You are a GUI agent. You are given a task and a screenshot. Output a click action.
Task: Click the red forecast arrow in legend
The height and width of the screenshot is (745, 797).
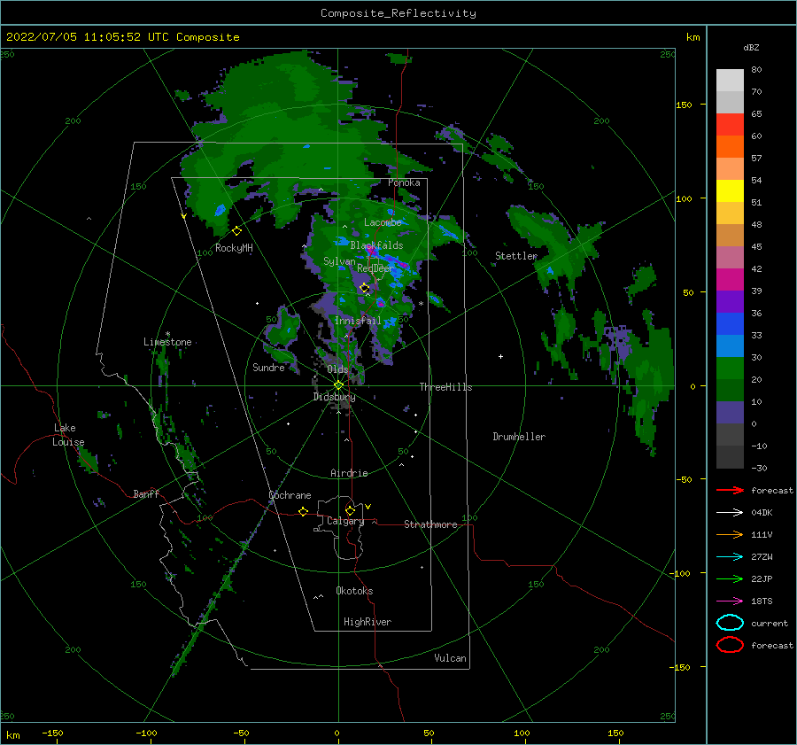click(x=730, y=490)
